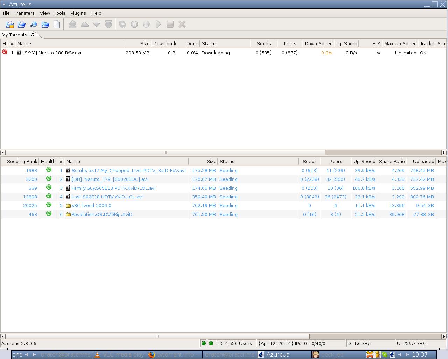Image resolution: width=448 pixels, height=359 pixels.
Task: Click the Move to Top double-arrow icon
Action: click(x=73, y=25)
